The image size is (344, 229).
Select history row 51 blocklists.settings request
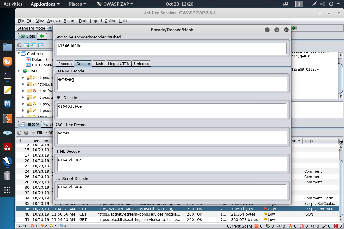tap(177, 219)
